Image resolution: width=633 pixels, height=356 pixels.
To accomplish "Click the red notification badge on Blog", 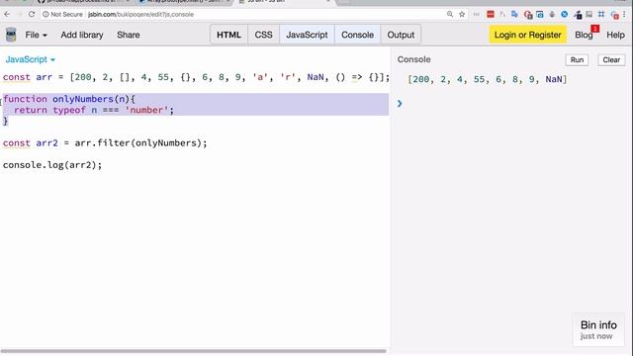I will click(x=595, y=29).
